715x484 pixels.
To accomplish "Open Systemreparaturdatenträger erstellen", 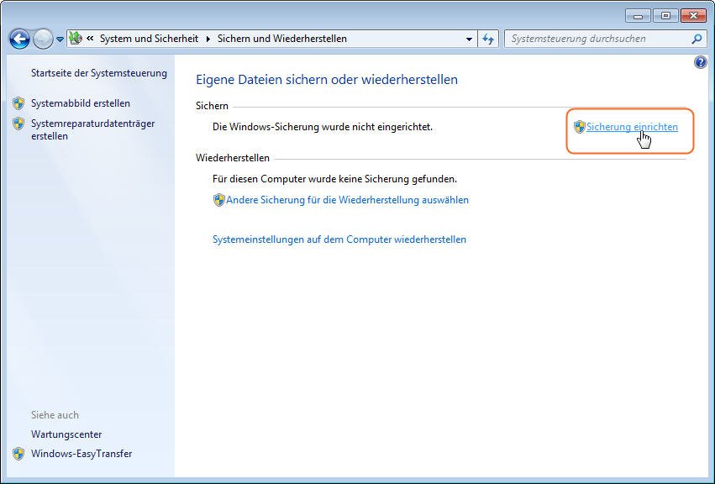I will point(93,129).
